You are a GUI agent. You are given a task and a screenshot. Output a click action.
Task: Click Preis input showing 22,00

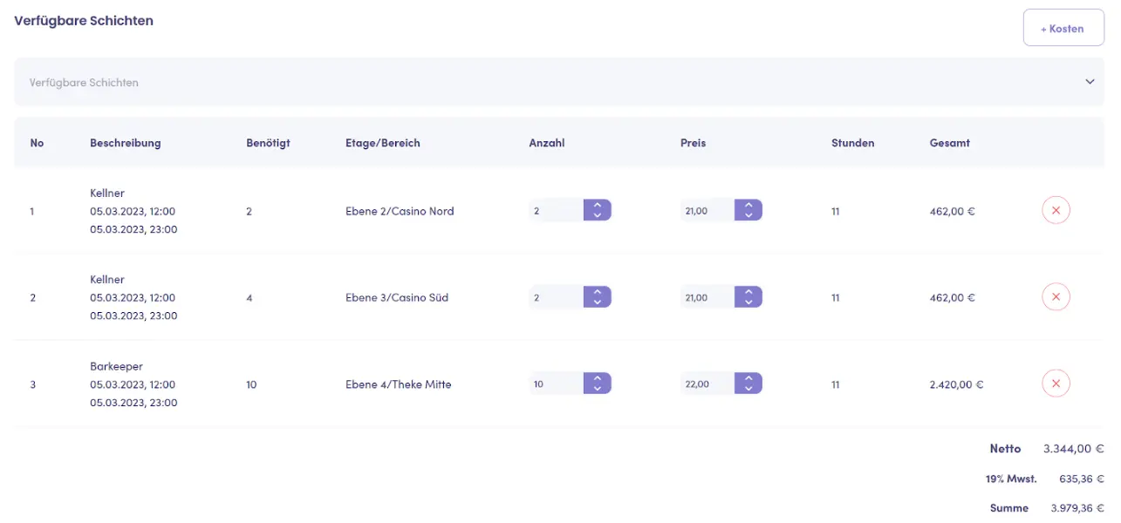[x=707, y=384]
